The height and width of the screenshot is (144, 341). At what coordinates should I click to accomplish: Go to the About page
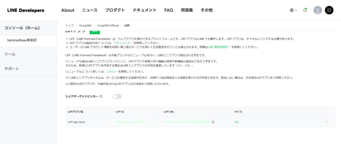68,10
